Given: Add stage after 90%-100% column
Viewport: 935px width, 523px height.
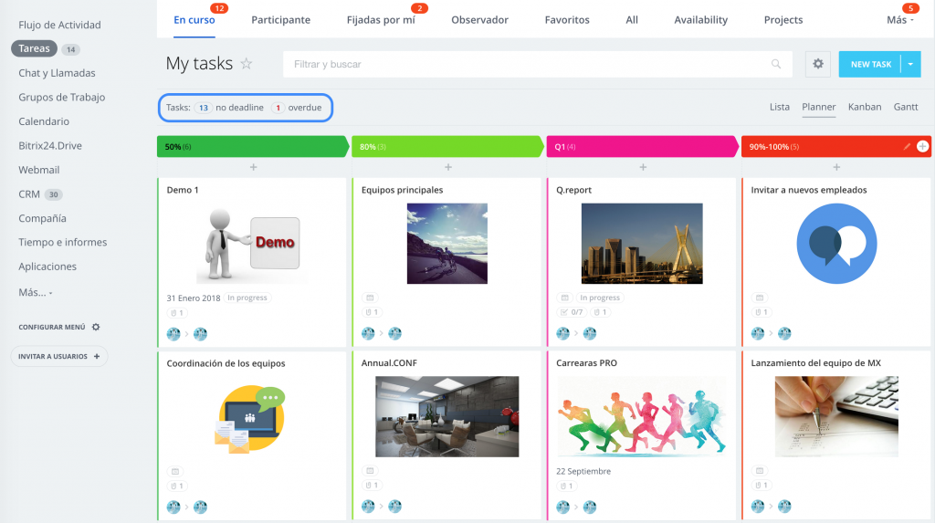Looking at the screenshot, I should pyautogui.click(x=922, y=146).
